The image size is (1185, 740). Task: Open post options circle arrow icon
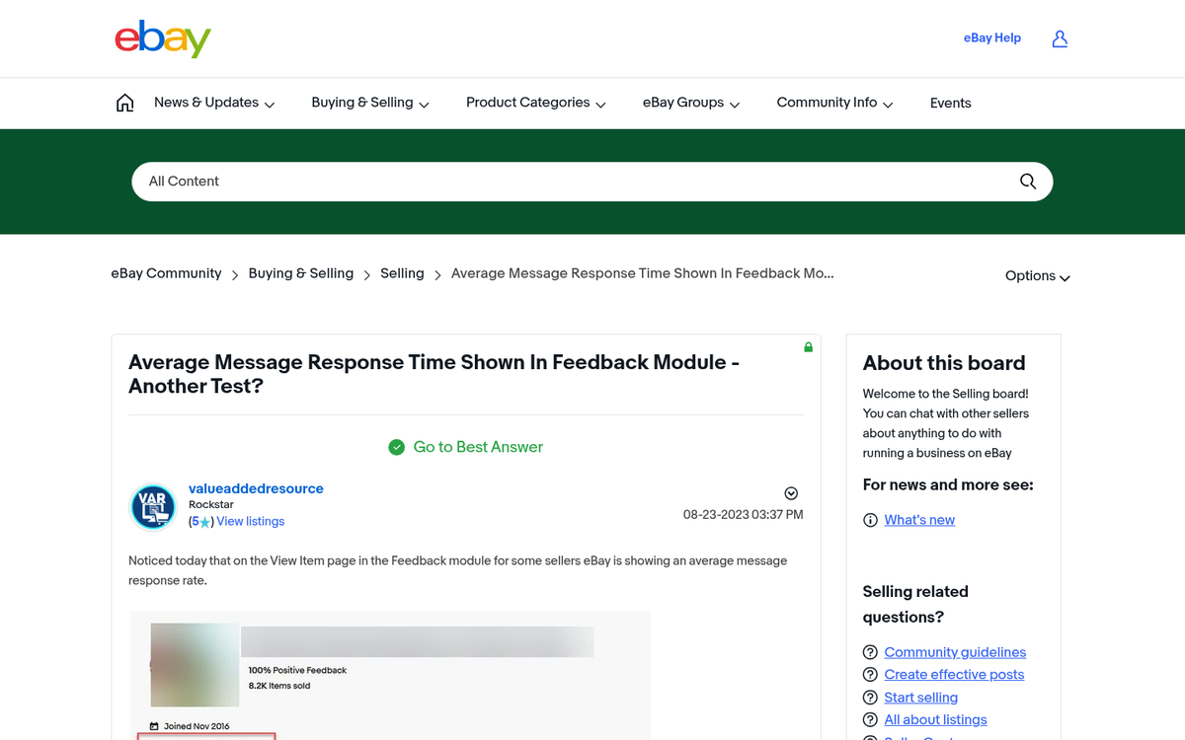790,493
